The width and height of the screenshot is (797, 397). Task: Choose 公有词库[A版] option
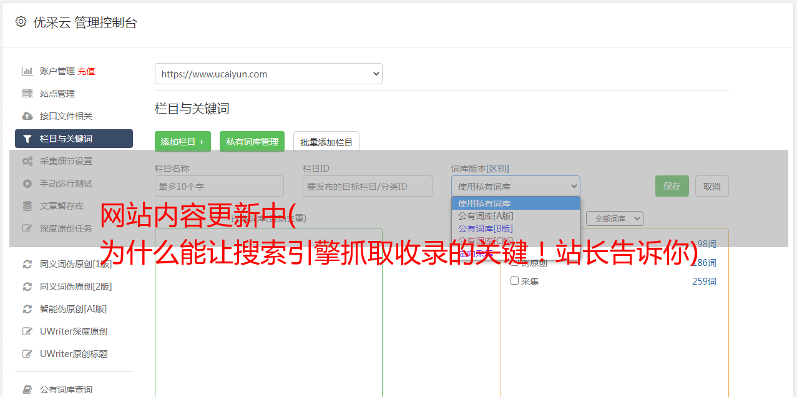click(516, 216)
